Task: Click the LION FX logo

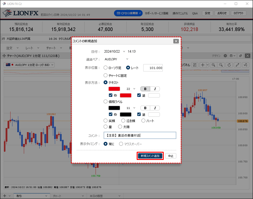Action: 21,13
